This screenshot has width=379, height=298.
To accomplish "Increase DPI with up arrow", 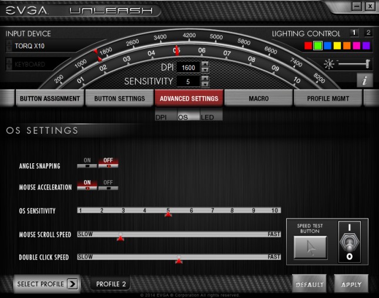I will [x=205, y=64].
